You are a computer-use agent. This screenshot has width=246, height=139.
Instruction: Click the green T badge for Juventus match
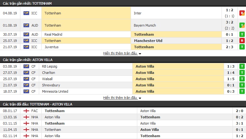pyautogui.click(x=242, y=47)
